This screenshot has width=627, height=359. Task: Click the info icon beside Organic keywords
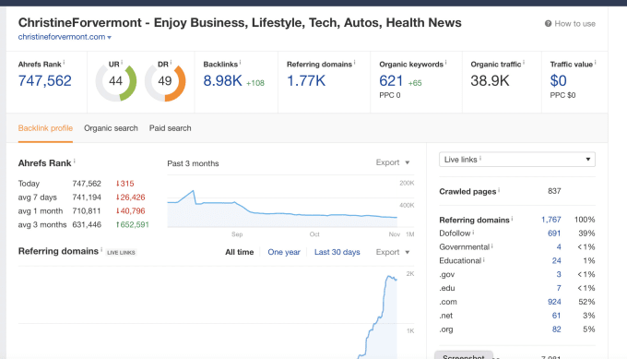445,63
